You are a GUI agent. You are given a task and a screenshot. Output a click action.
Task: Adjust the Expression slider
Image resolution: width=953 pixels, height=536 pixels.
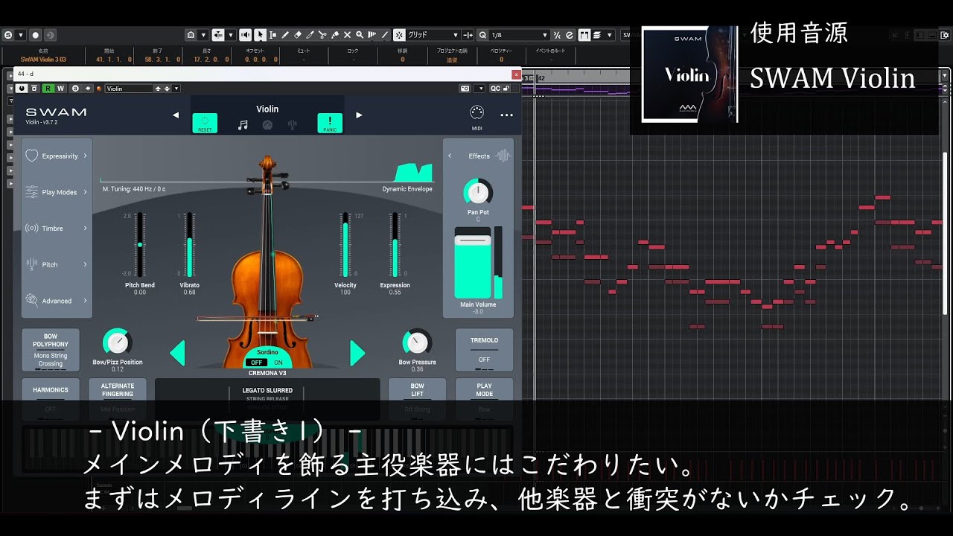(395, 244)
